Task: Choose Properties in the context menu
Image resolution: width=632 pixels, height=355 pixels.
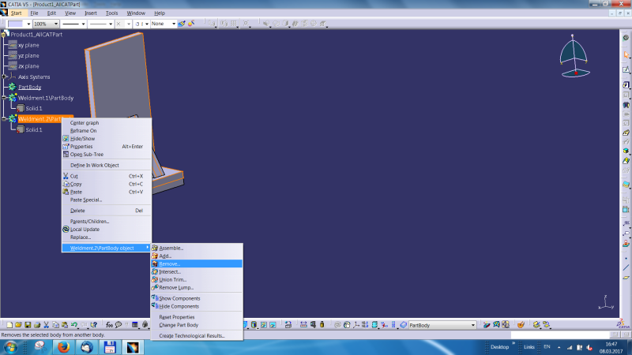Action: point(107,147)
